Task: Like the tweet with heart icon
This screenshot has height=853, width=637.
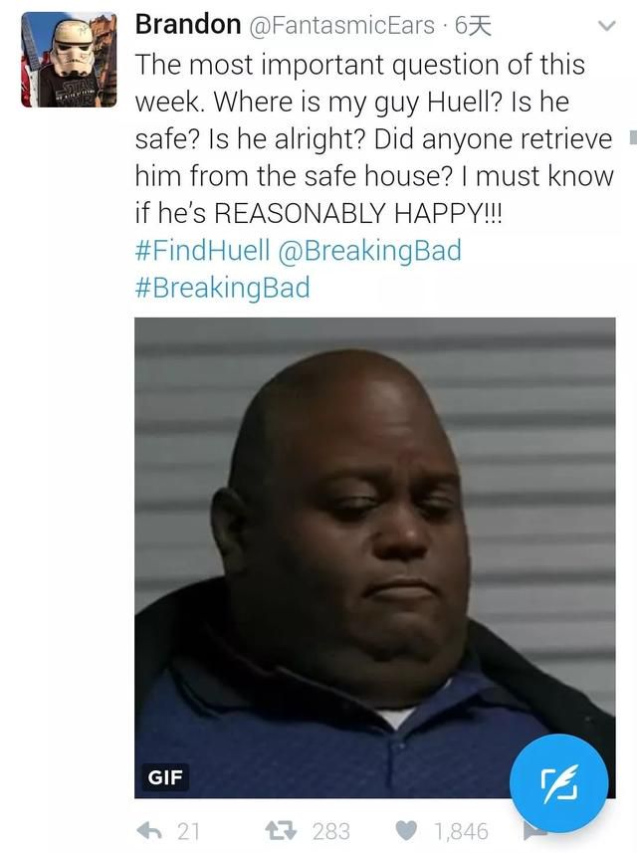Action: tap(406, 831)
